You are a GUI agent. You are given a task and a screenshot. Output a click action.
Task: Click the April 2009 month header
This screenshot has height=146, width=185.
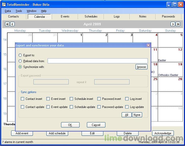point(92,24)
